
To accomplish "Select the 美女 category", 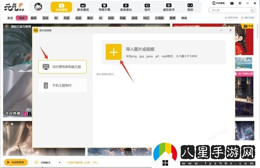I will pos(90,18).
